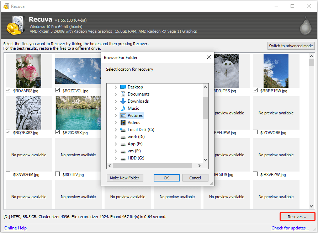The width and height of the screenshot is (318, 233).
Task: Expand the Music tree node
Action: pyautogui.click(x=116, y=108)
